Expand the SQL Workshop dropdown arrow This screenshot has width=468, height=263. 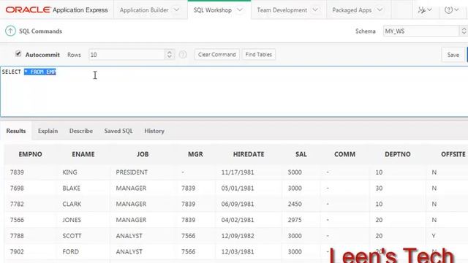coord(240,9)
